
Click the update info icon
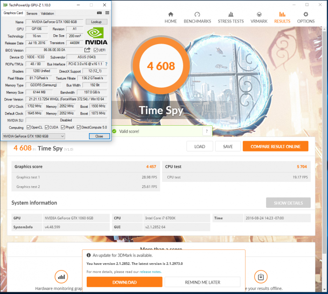[89, 255]
